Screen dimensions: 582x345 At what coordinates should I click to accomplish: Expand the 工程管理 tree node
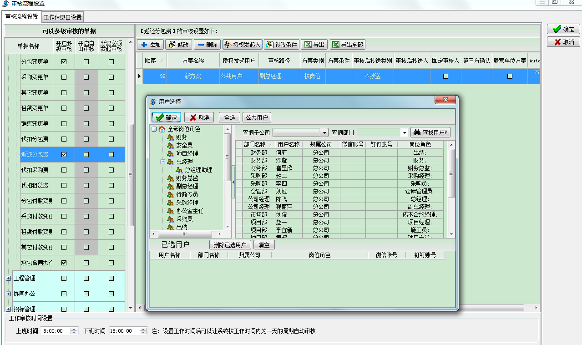tap(9, 278)
